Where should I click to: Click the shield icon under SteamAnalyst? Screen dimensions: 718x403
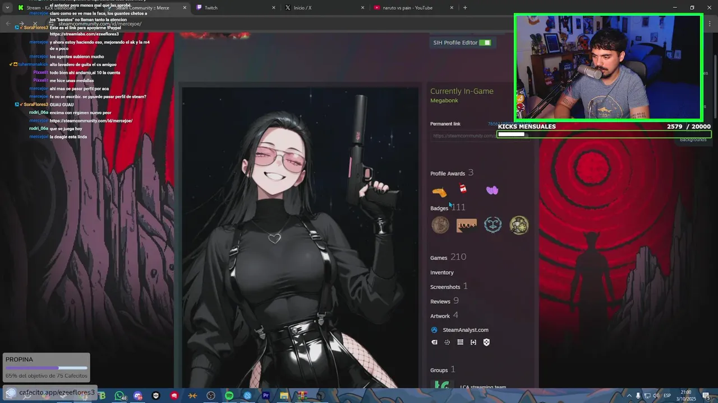coord(486,342)
